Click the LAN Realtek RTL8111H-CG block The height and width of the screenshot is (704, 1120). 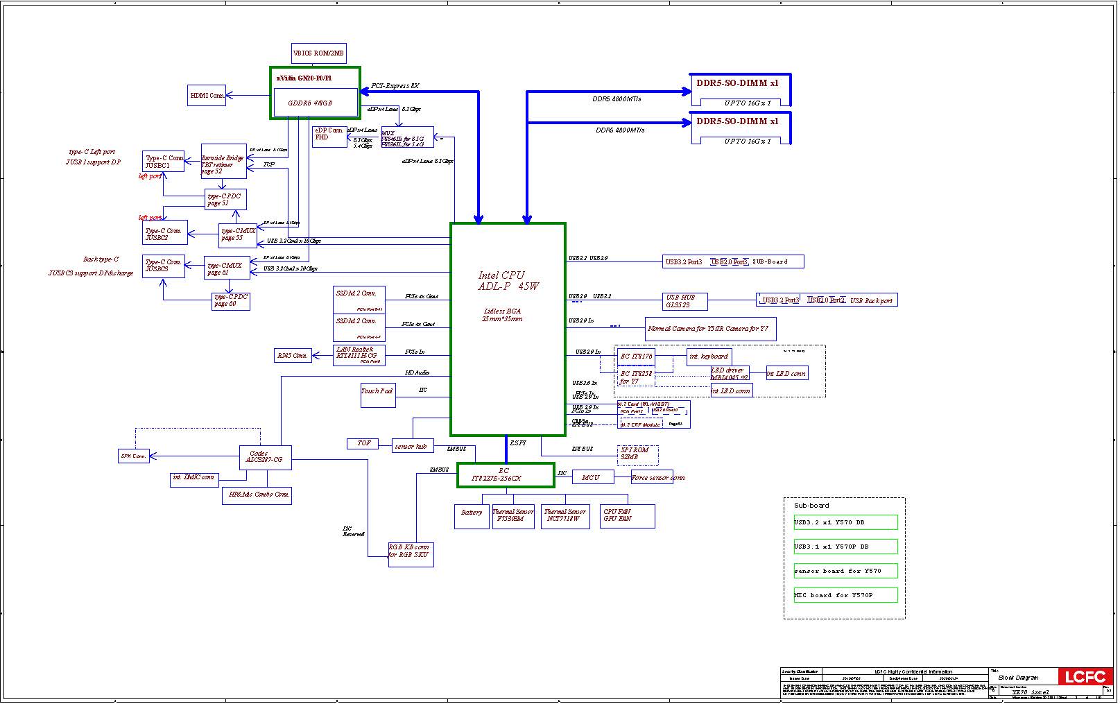point(359,355)
